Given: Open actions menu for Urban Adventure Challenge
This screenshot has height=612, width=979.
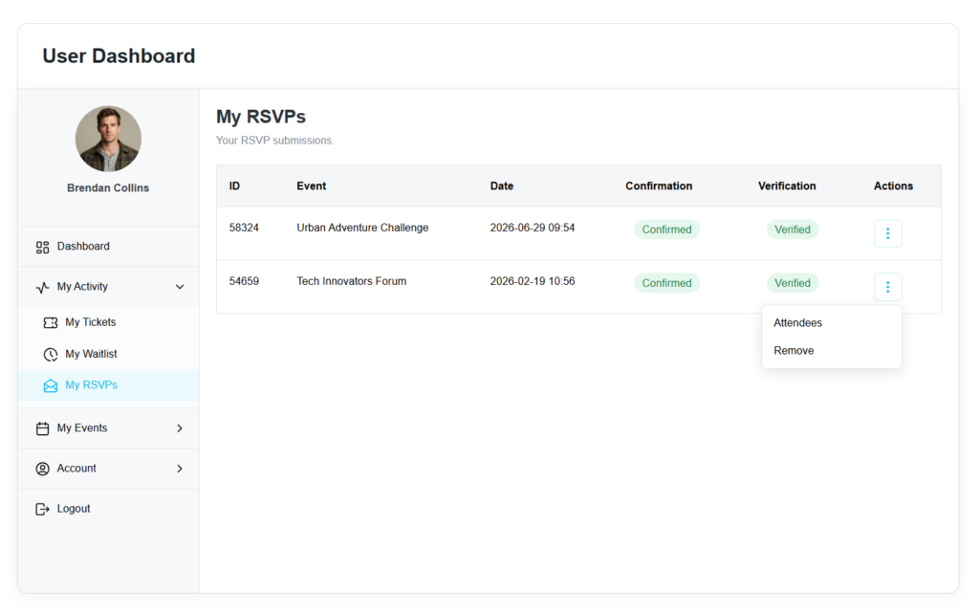Looking at the screenshot, I should [x=887, y=233].
